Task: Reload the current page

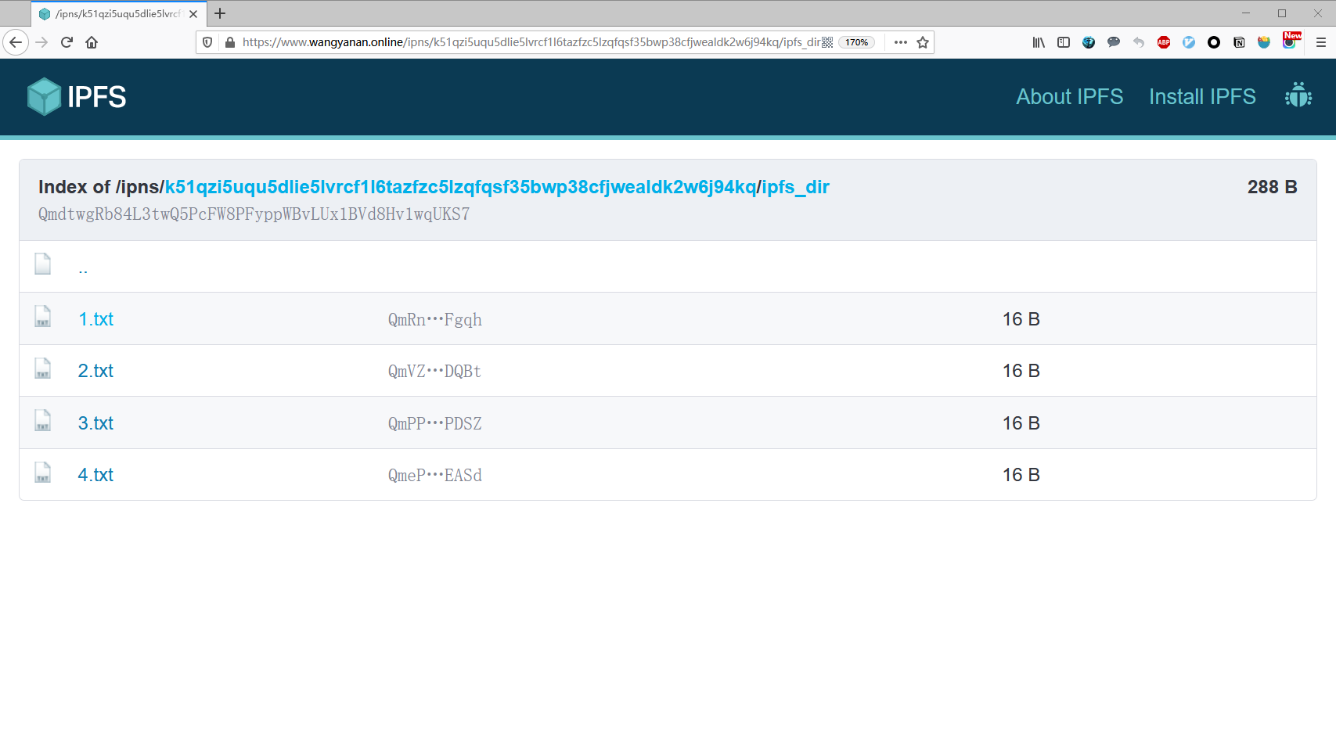Action: tap(67, 42)
